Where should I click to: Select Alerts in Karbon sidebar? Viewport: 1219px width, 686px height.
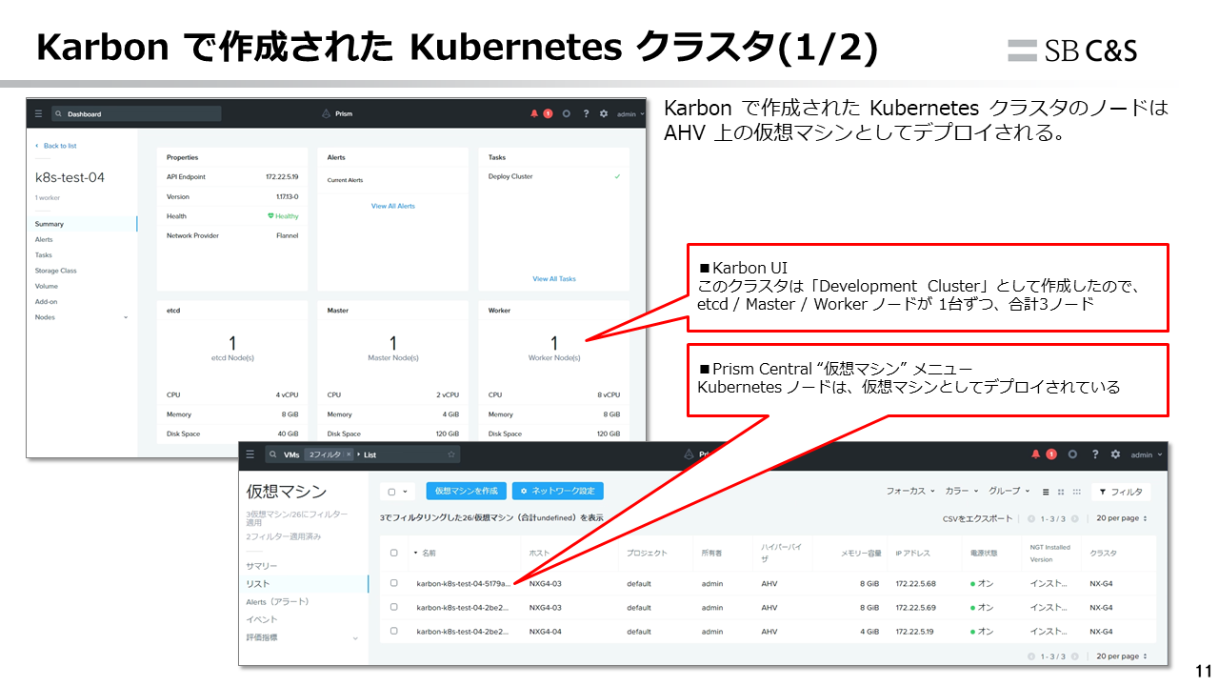[44, 239]
